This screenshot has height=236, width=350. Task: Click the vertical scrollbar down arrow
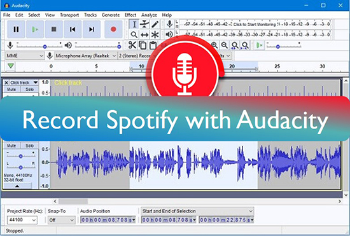(x=346, y=195)
